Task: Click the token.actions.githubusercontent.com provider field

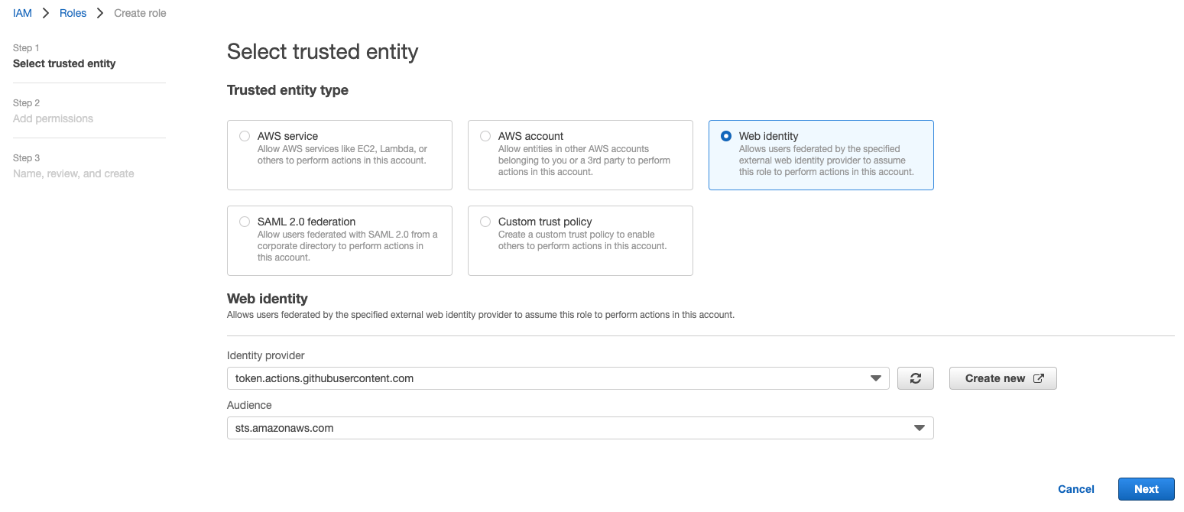Action: 558,378
